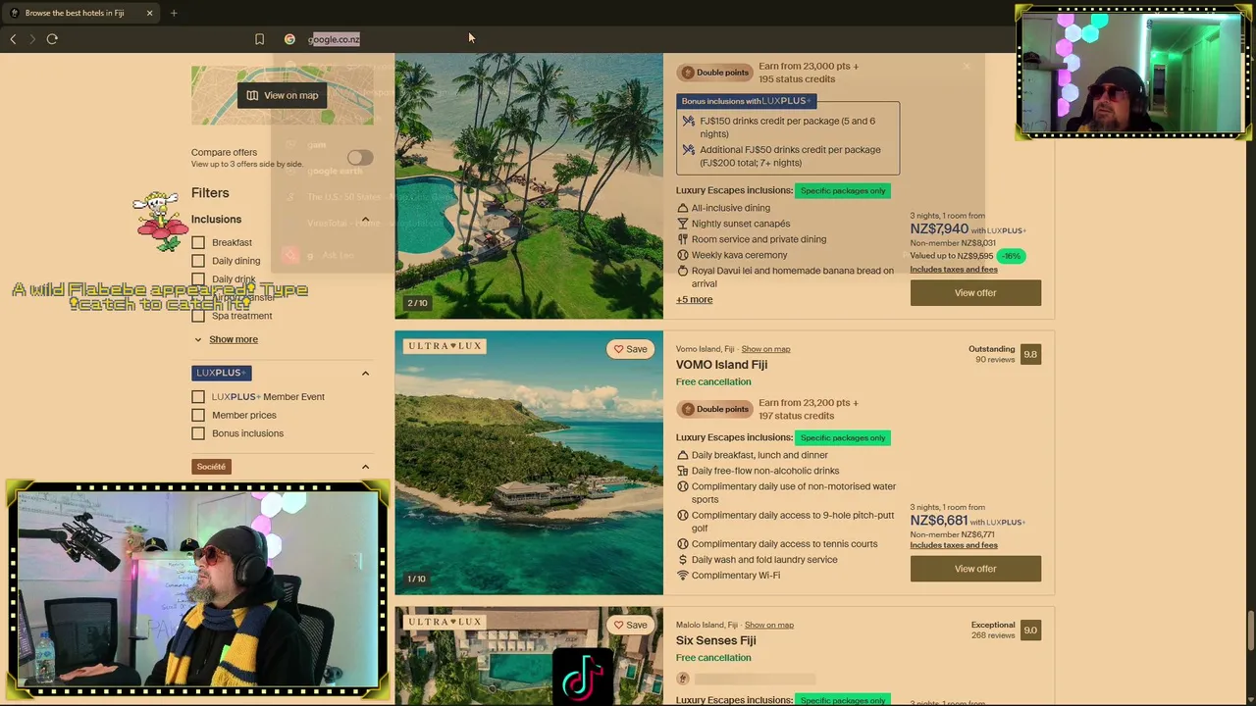Click the icon beside Royal Davui lei
1256x706 pixels.
(x=683, y=271)
